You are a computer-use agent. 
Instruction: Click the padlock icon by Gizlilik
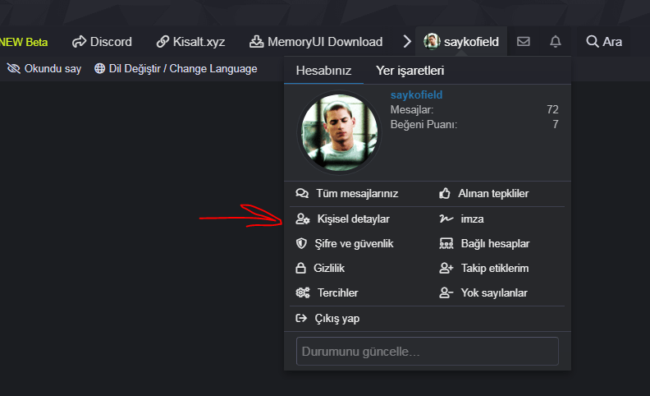coord(300,268)
